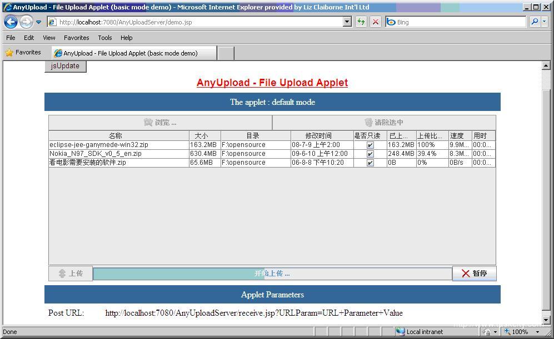Image resolution: width=554 pixels, height=339 pixels.
Task: Open the recent pages dropdown arrow
Action: tap(38, 22)
